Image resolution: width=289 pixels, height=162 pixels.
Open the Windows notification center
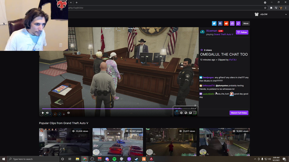284,159
